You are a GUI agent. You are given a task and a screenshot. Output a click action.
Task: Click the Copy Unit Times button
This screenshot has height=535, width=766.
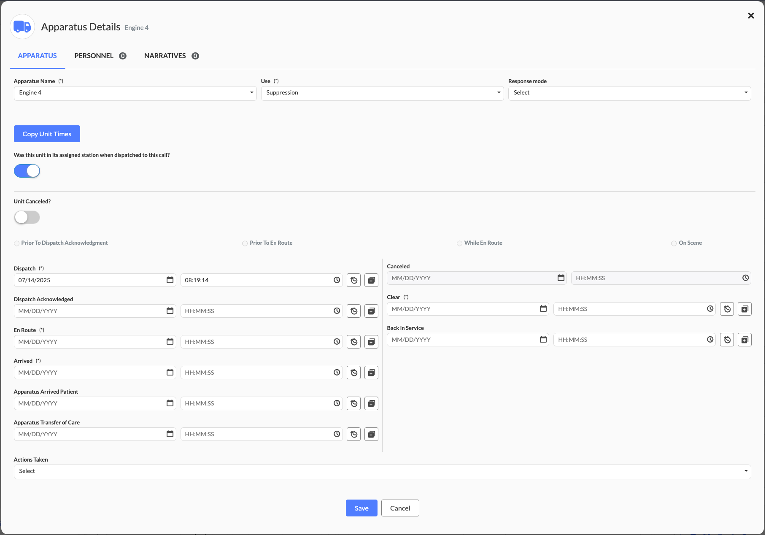47,134
